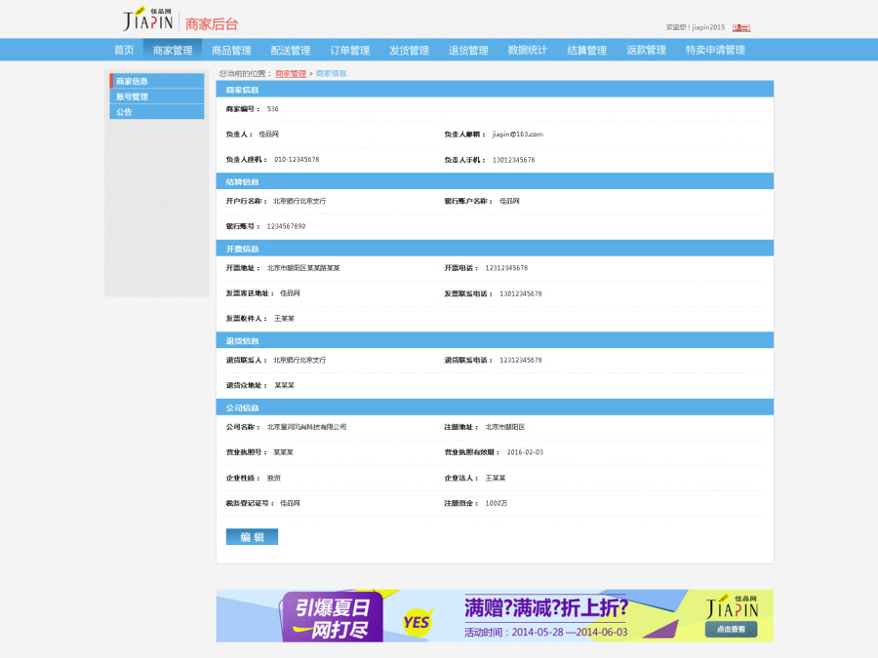Select 商家信息 in the sidebar
The width and height of the screenshot is (878, 658).
[134, 81]
